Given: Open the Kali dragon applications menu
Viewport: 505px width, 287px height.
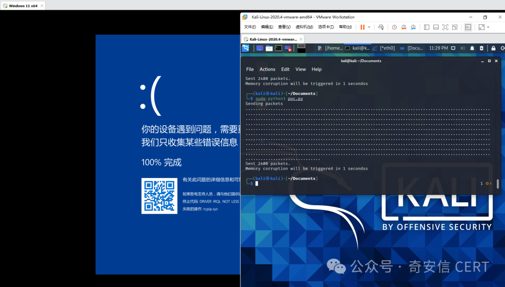Looking at the screenshot, I should (x=246, y=48).
